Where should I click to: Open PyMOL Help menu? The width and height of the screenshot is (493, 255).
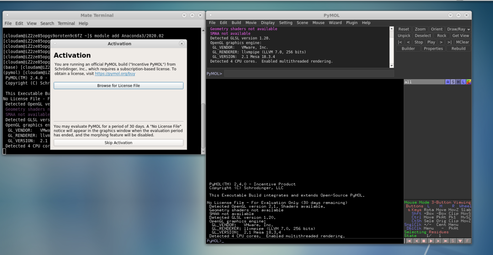click(x=366, y=23)
